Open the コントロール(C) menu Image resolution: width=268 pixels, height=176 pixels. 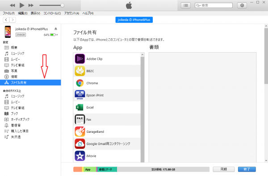click(x=52, y=13)
